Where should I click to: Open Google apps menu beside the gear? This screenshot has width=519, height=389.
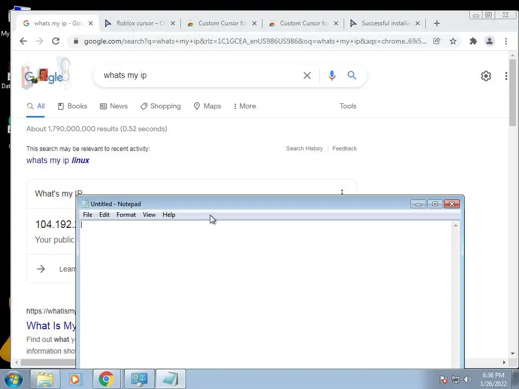[506, 76]
